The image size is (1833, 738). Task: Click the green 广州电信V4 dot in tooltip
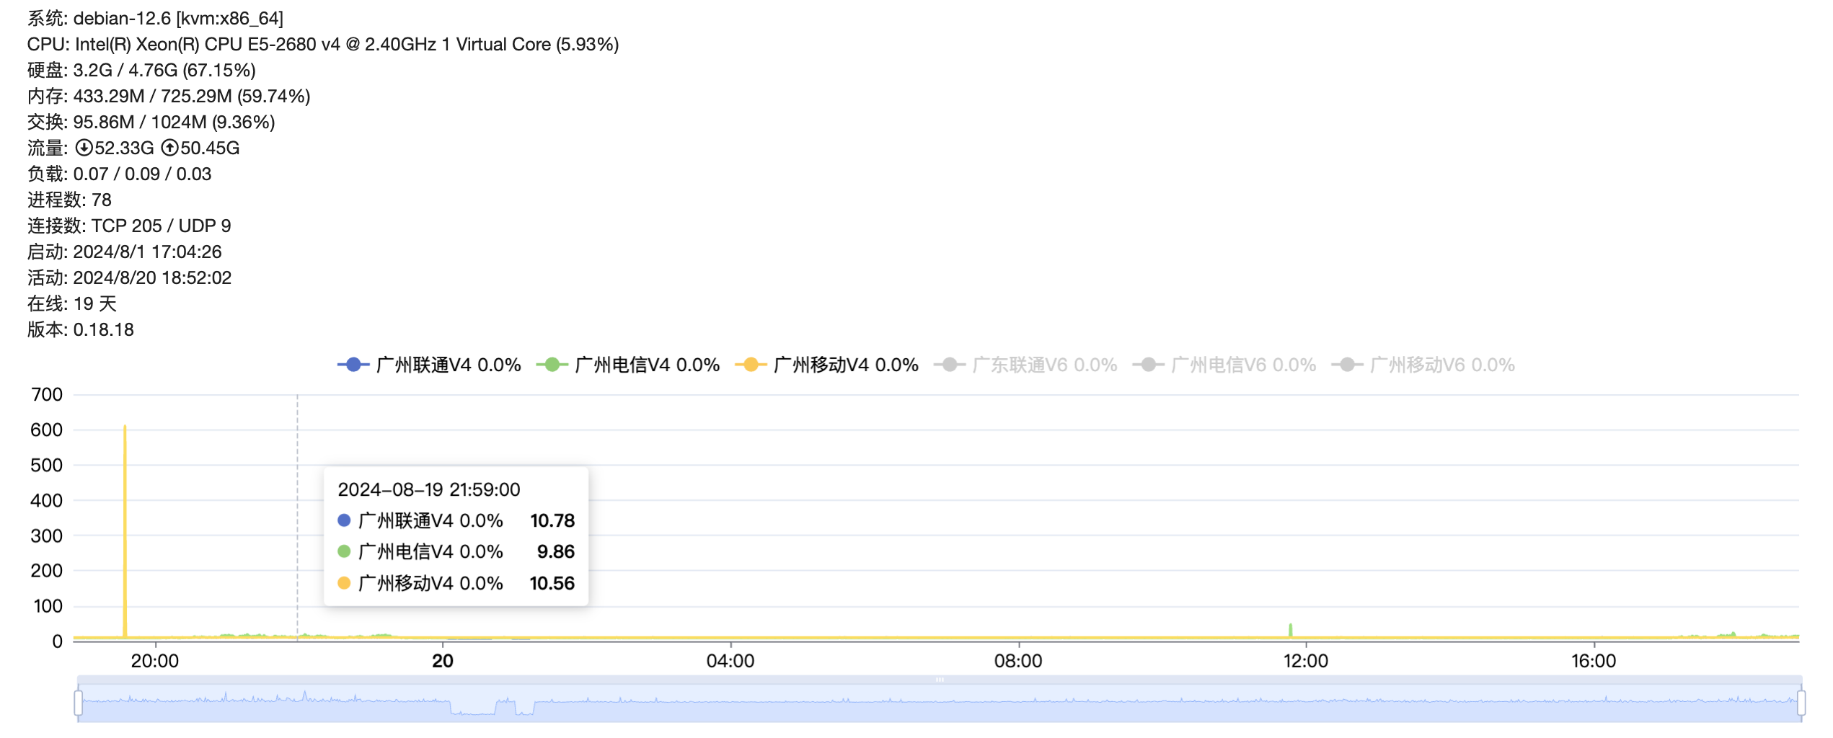344,551
